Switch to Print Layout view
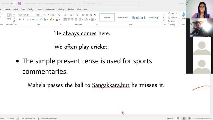213x120 pixels. pyautogui.click(x=184, y=119)
